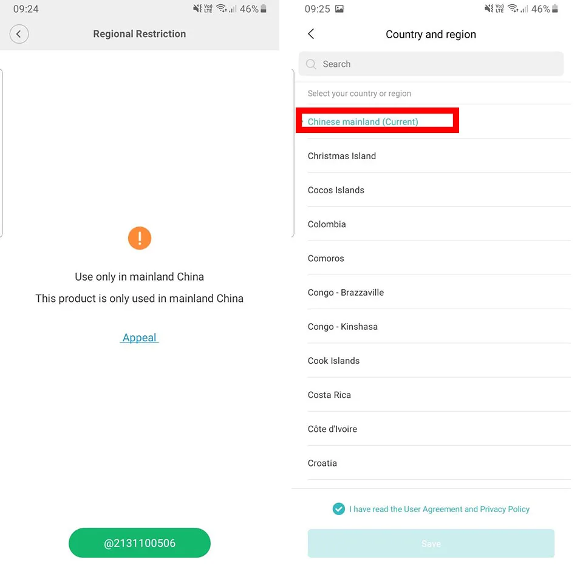Tap the picture notification icon in status bar

pyautogui.click(x=339, y=9)
